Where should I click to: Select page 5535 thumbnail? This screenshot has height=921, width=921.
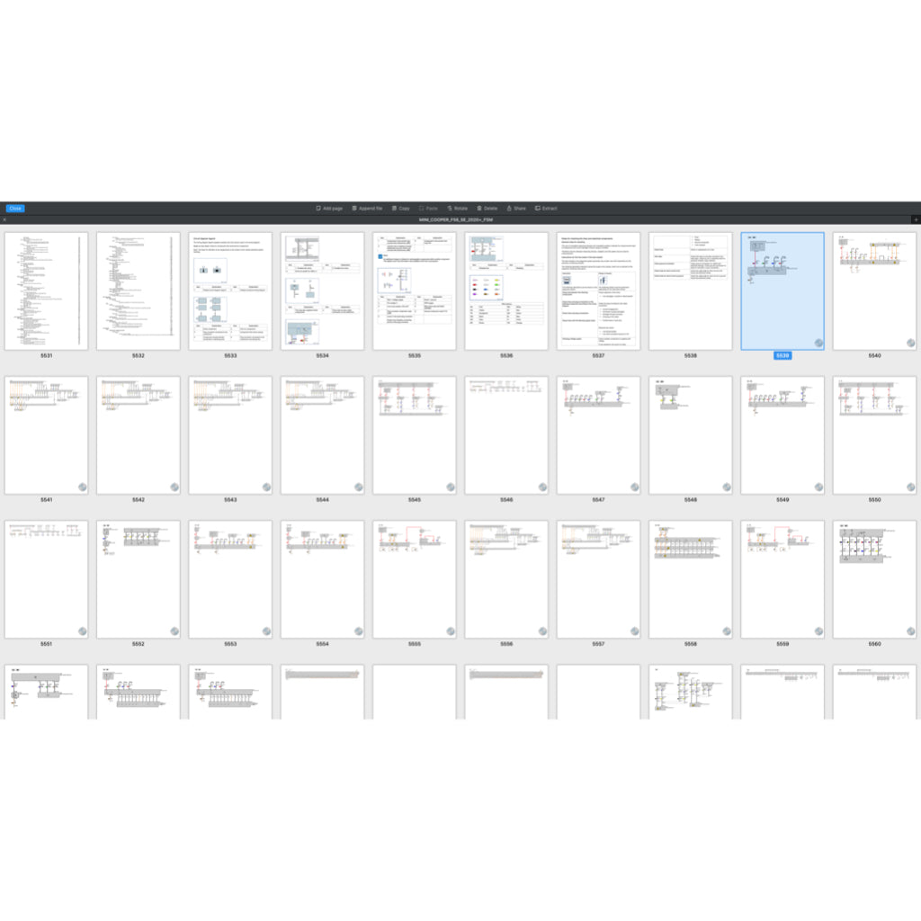[414, 291]
